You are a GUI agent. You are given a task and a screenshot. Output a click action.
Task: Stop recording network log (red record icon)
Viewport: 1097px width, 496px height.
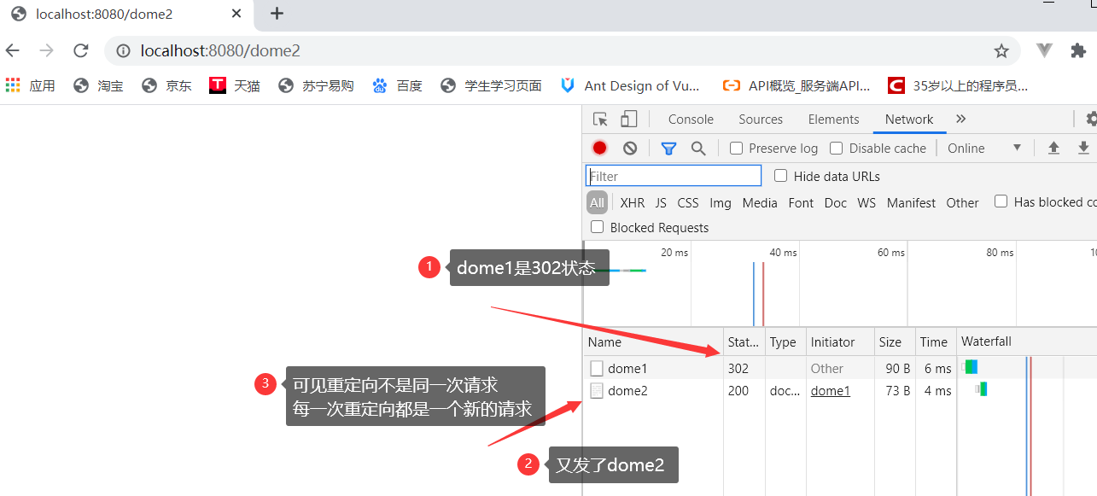(x=599, y=148)
